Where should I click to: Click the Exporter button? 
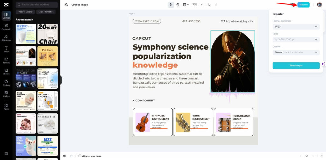(303, 5)
